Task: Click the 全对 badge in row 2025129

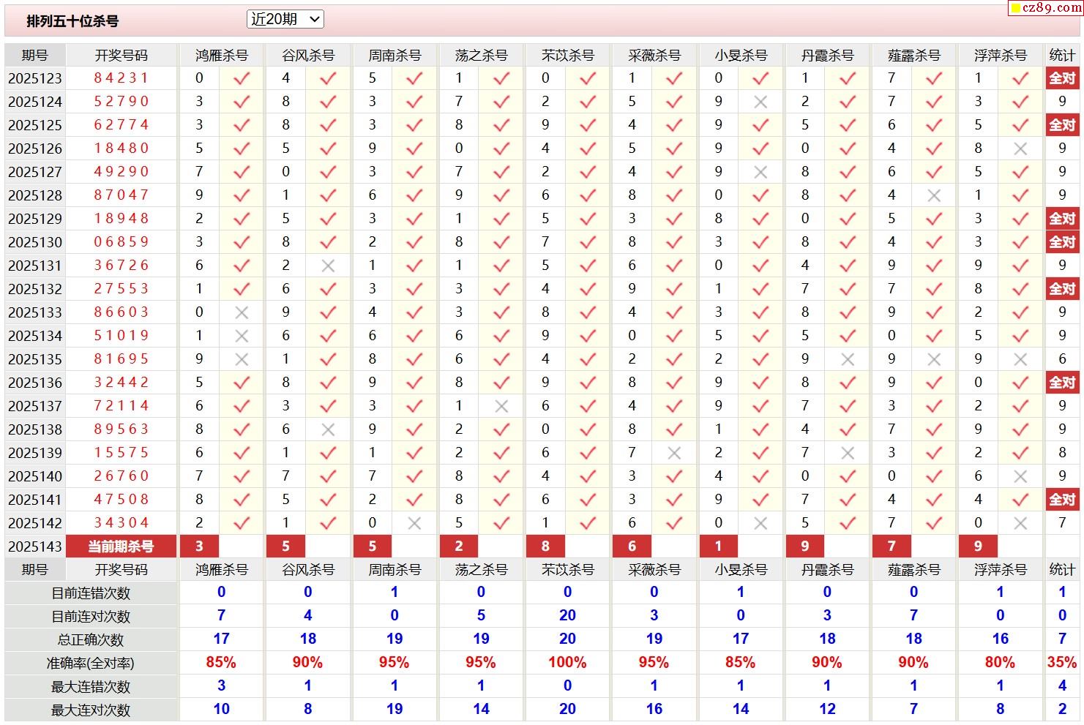Action: coord(1062,219)
